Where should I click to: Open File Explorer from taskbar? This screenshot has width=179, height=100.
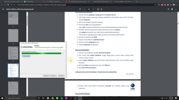[x=48, y=98]
